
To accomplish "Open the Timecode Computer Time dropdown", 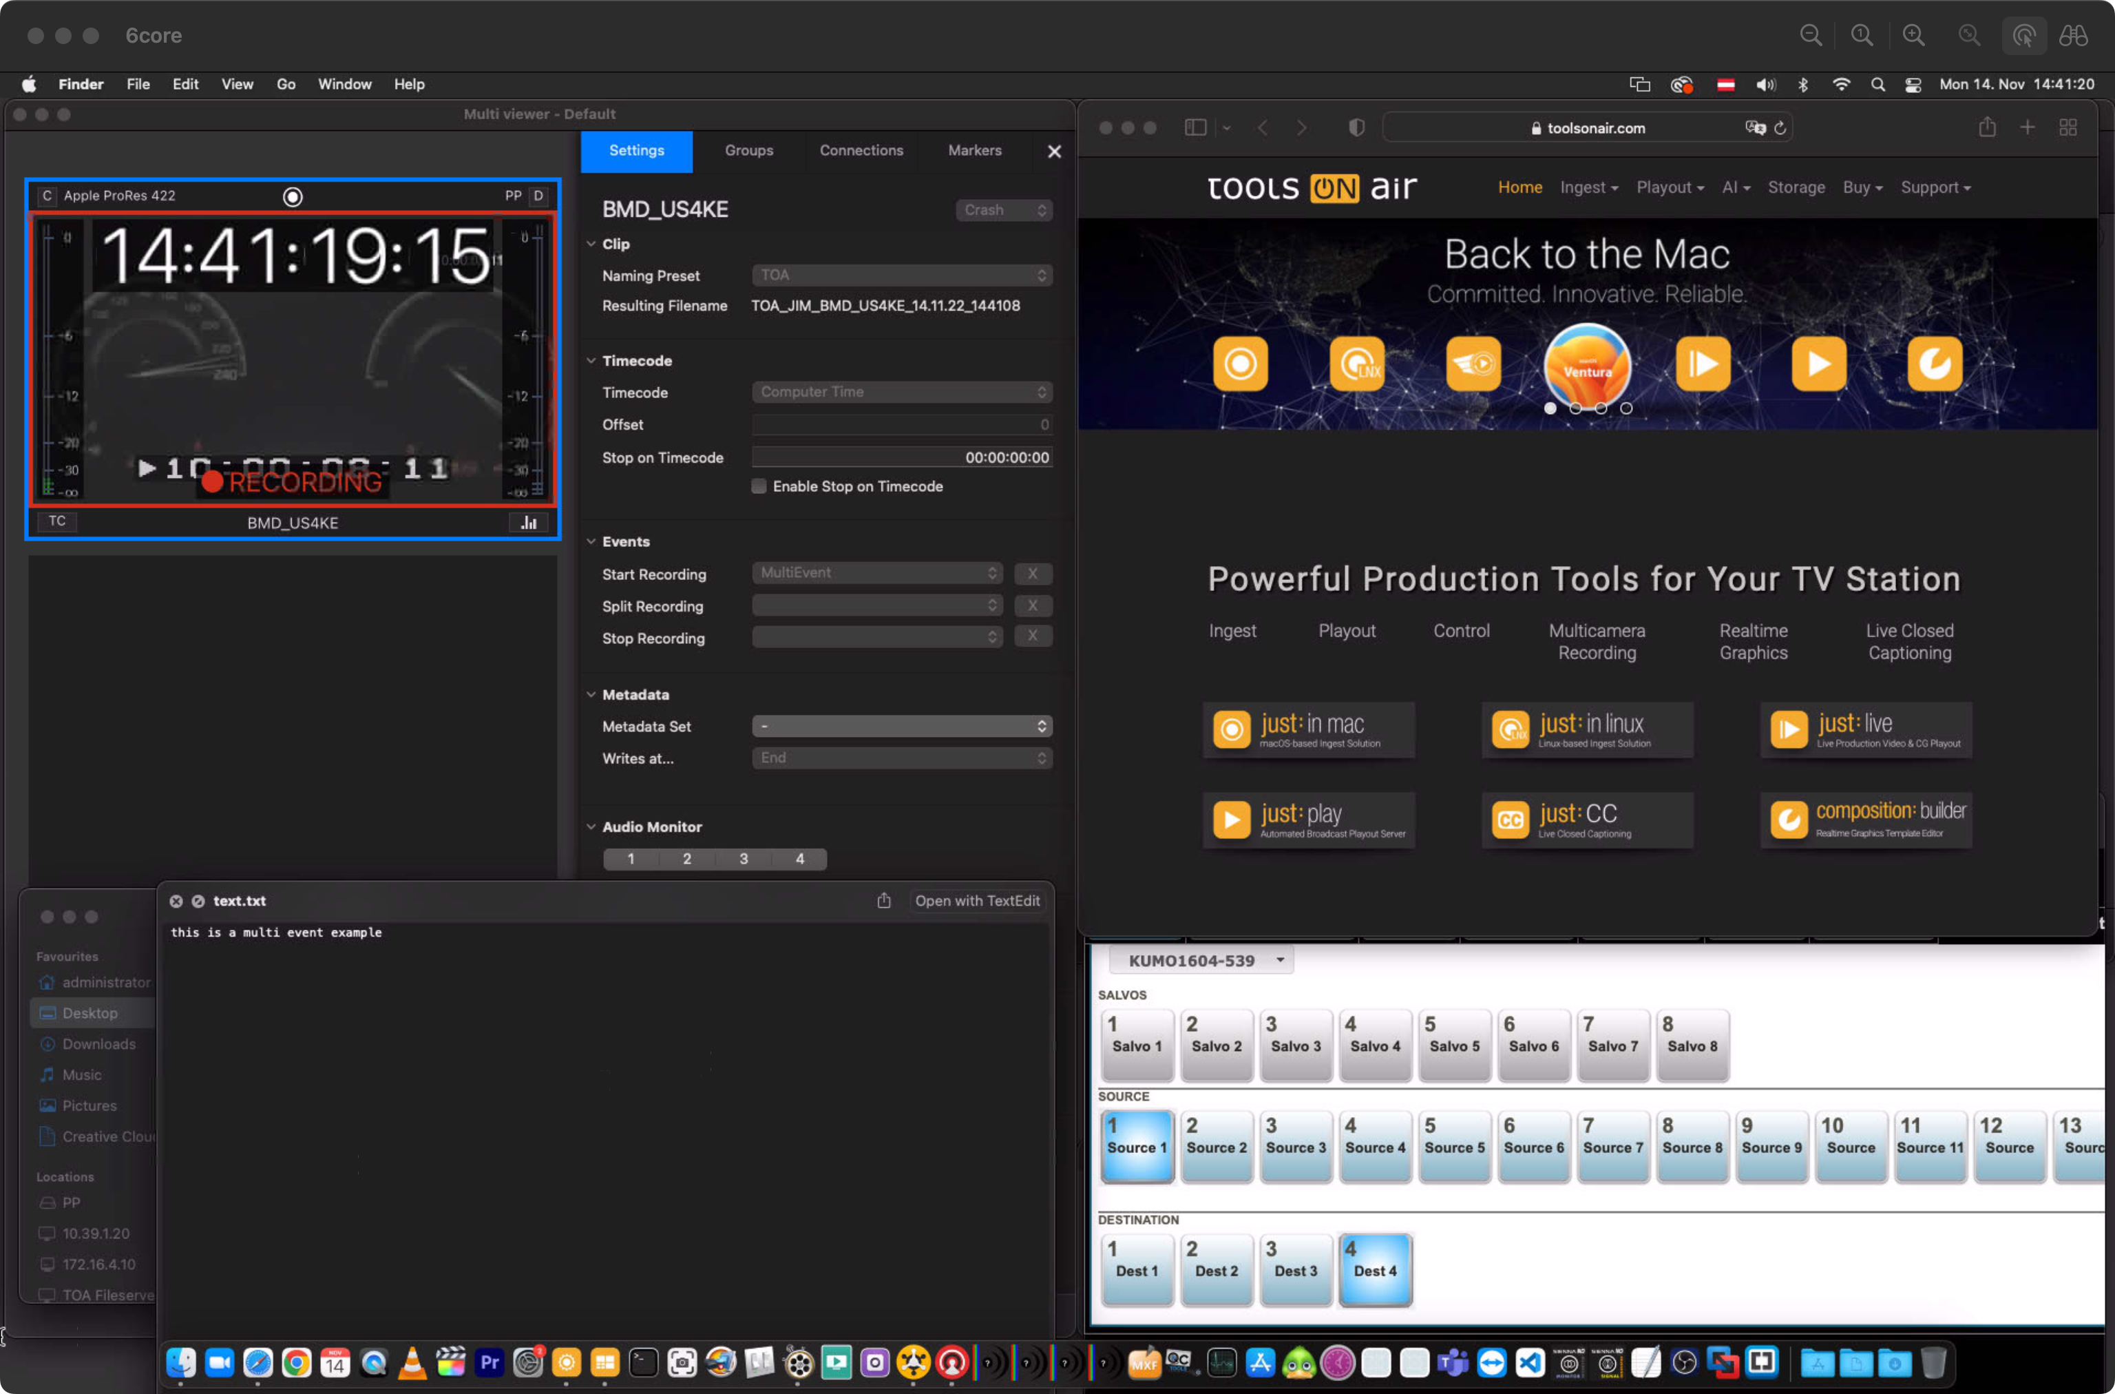I will coord(902,392).
